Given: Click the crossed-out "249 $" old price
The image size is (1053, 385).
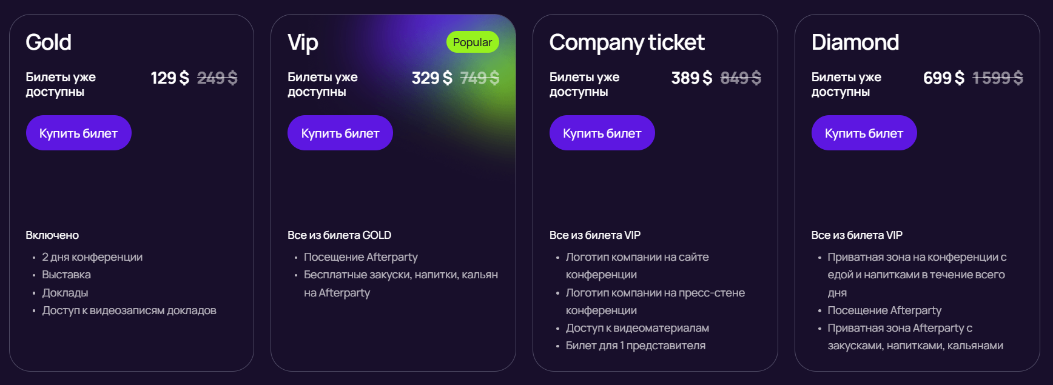Looking at the screenshot, I should (x=217, y=78).
